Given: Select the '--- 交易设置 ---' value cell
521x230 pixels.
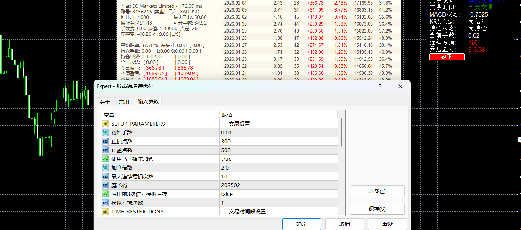Looking at the screenshot, I should [x=278, y=124].
